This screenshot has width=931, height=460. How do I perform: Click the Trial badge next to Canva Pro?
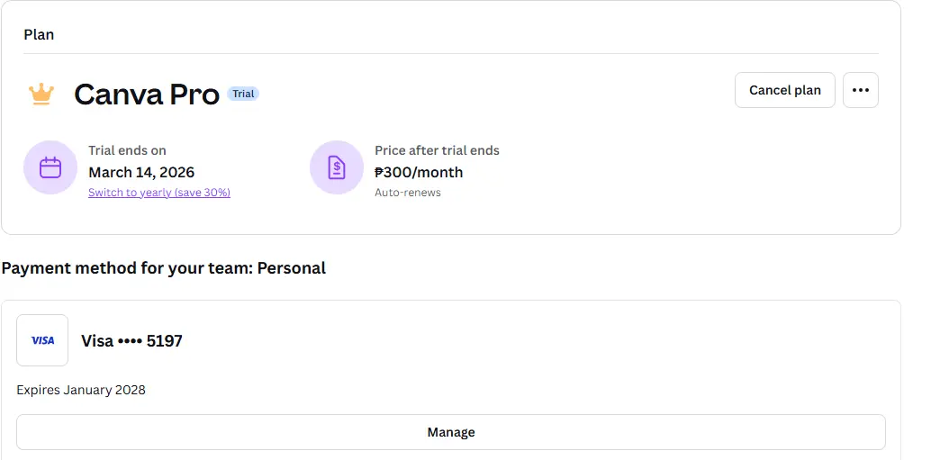tap(243, 94)
